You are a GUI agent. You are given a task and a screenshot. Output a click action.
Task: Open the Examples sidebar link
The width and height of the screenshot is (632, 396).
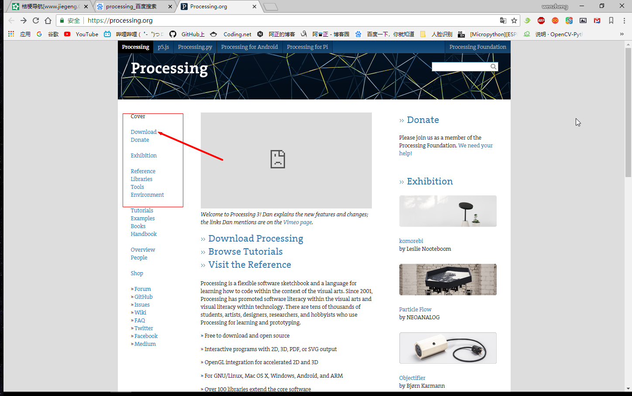coord(143,218)
